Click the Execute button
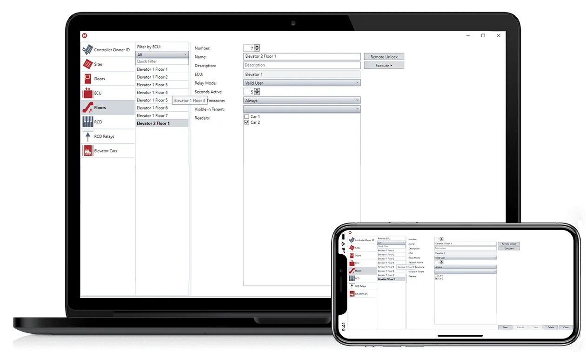This screenshot has width=586, height=352. [x=384, y=66]
